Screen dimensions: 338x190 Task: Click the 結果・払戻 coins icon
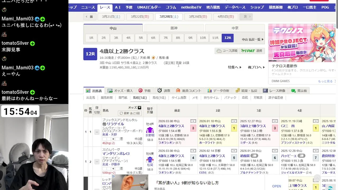coord(237,91)
